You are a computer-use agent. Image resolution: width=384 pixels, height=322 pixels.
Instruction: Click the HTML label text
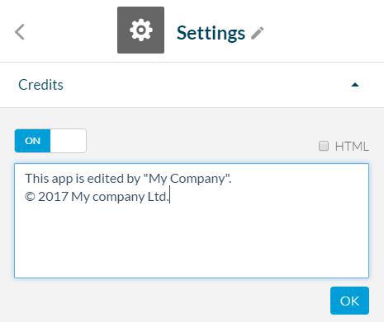352,147
